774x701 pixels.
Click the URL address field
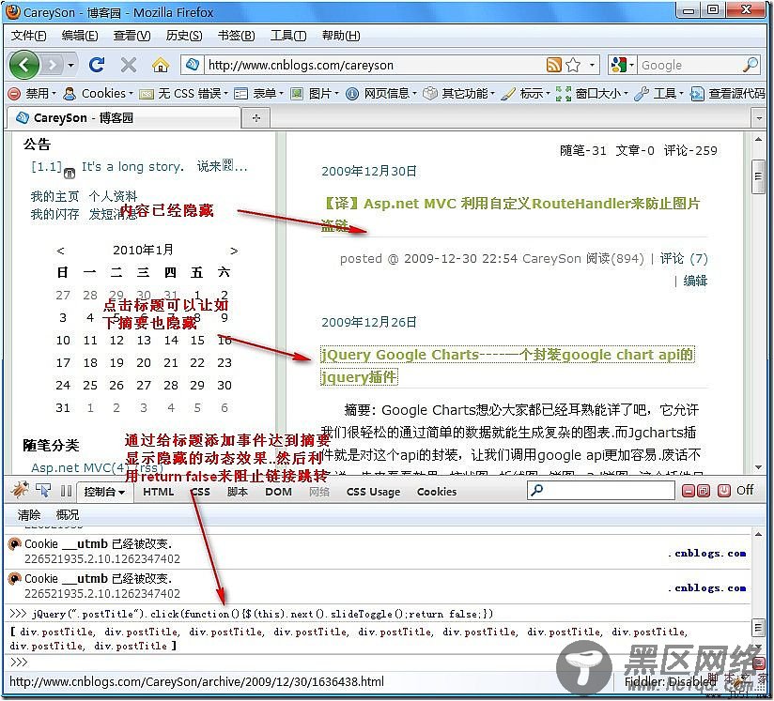(375, 65)
